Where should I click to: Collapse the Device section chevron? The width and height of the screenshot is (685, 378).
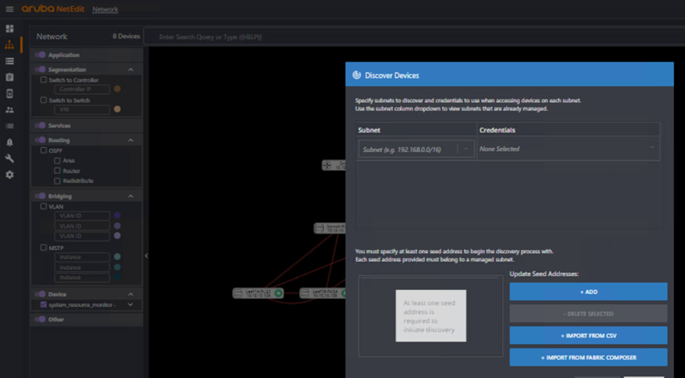pyautogui.click(x=130, y=294)
